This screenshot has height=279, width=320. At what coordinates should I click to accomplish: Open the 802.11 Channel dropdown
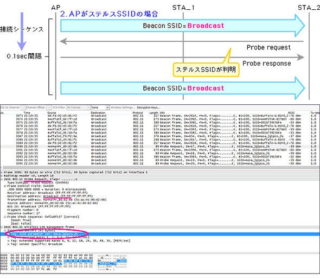23,107
